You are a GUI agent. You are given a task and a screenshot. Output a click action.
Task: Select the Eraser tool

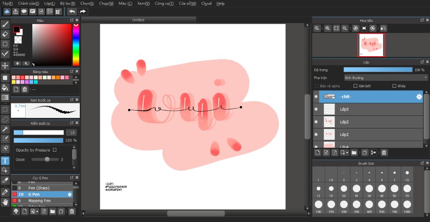[5, 34]
